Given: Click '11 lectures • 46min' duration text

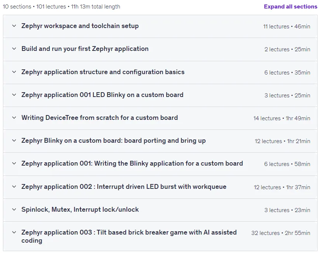Looking at the screenshot, I should [287, 27].
